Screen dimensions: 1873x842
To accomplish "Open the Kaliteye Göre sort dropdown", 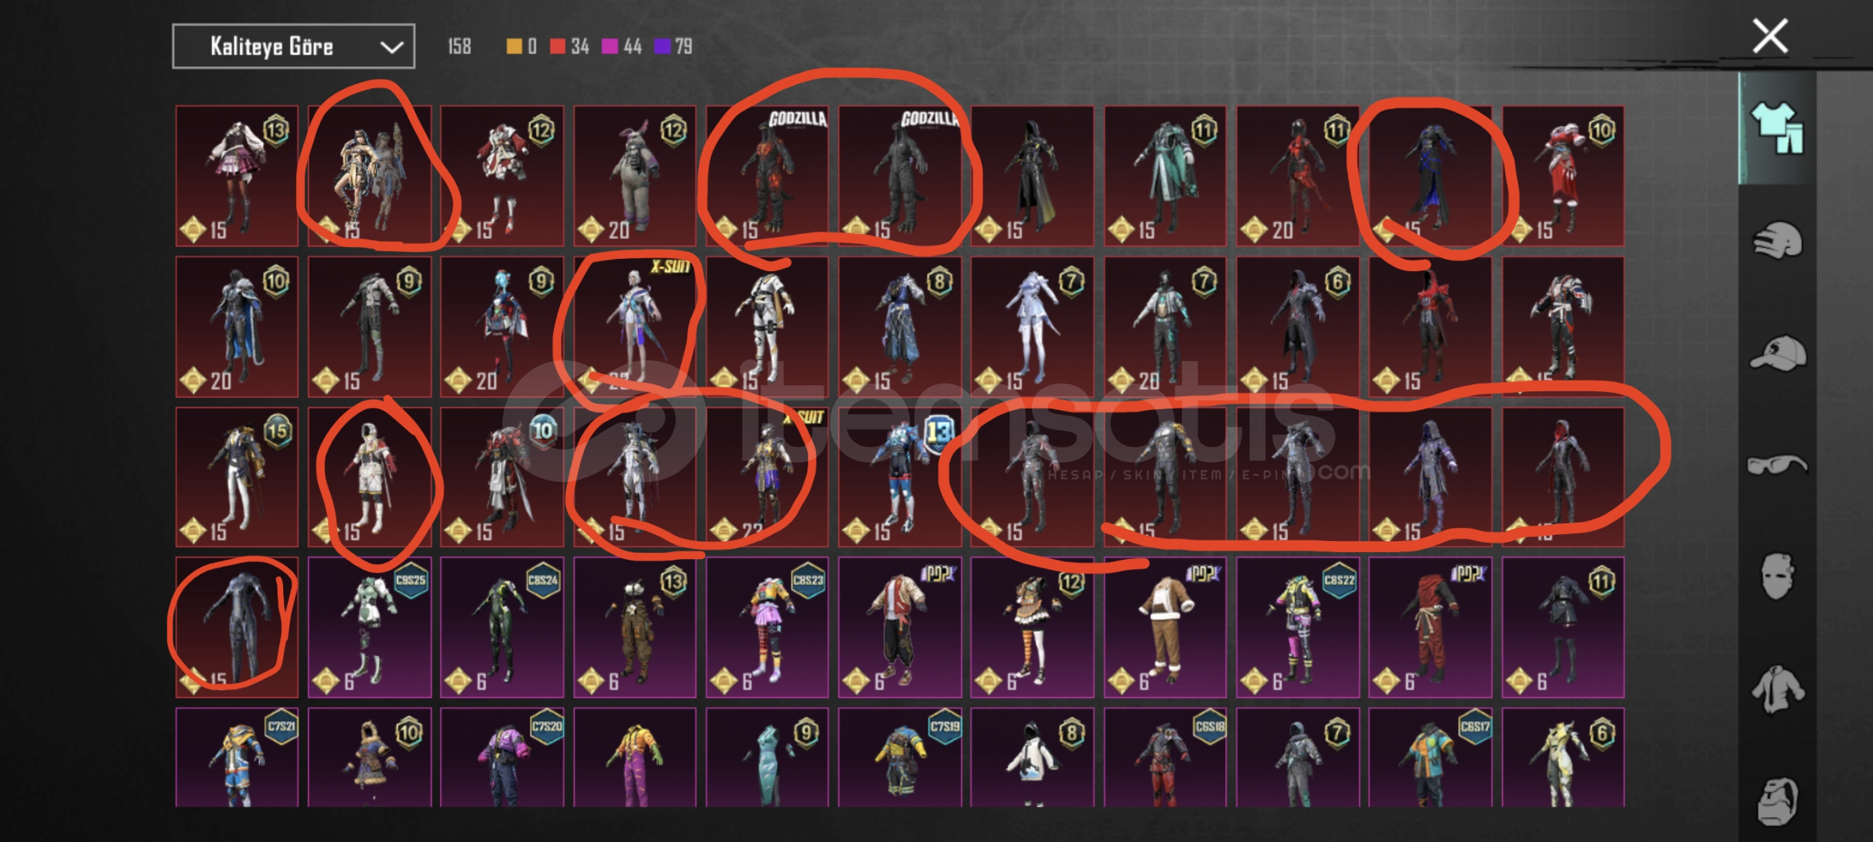I will [x=293, y=47].
